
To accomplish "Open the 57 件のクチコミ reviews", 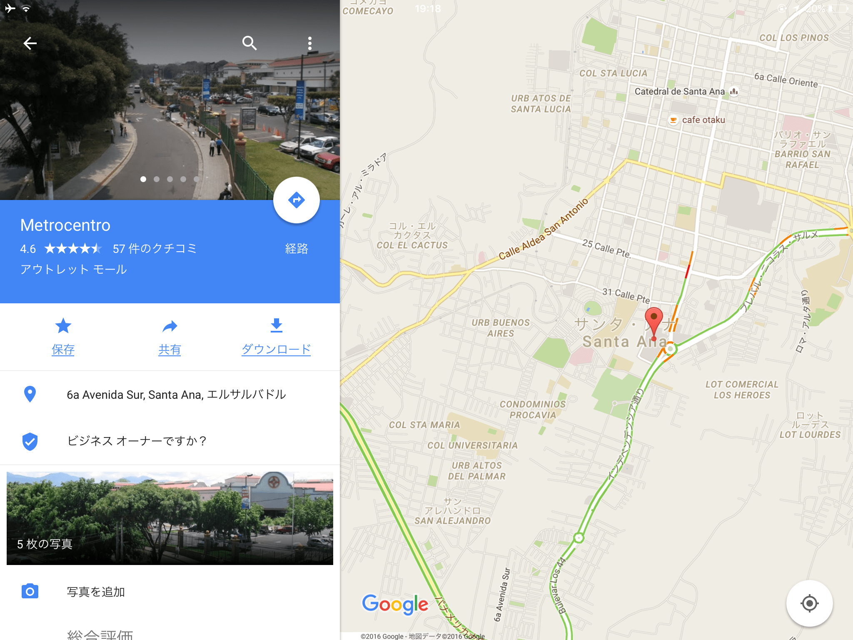I will tap(155, 249).
